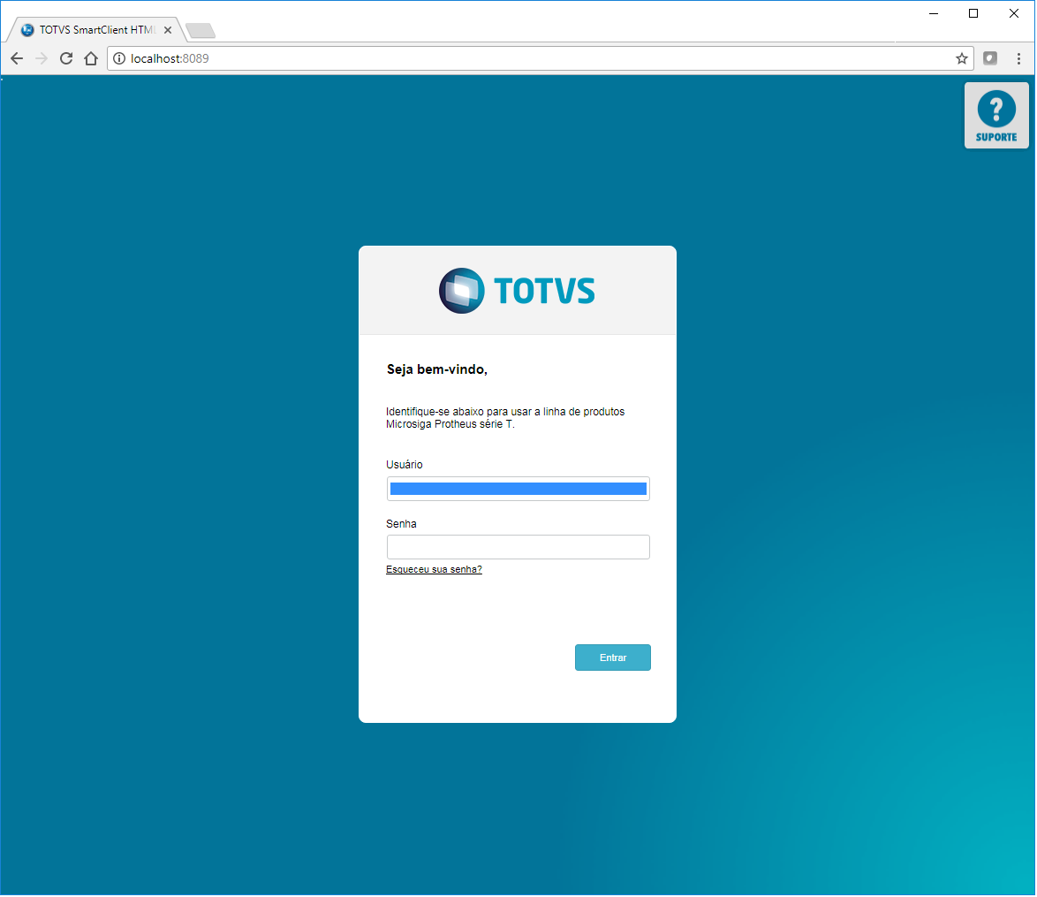Image resolution: width=1037 pixels, height=897 pixels.
Task: Bookmark this page with star icon
Action: coord(962,58)
